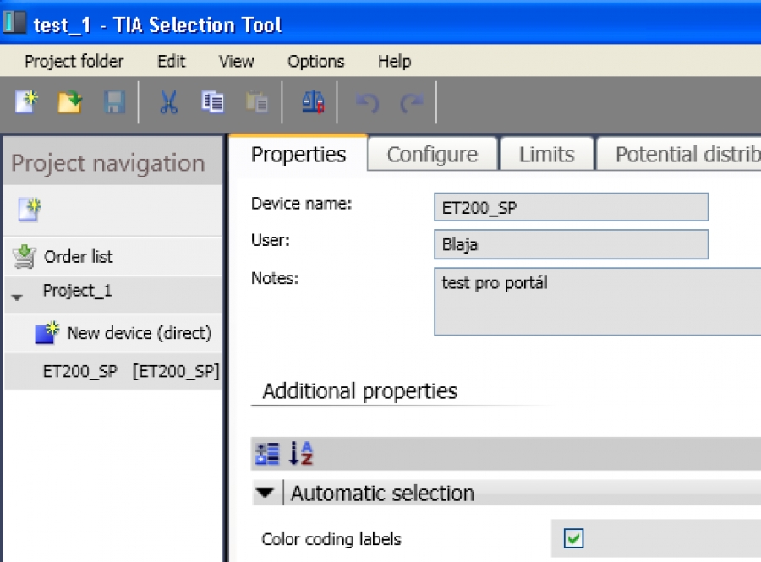The height and width of the screenshot is (562, 761).
Task: Undo last action with arrow icon
Action: (367, 103)
